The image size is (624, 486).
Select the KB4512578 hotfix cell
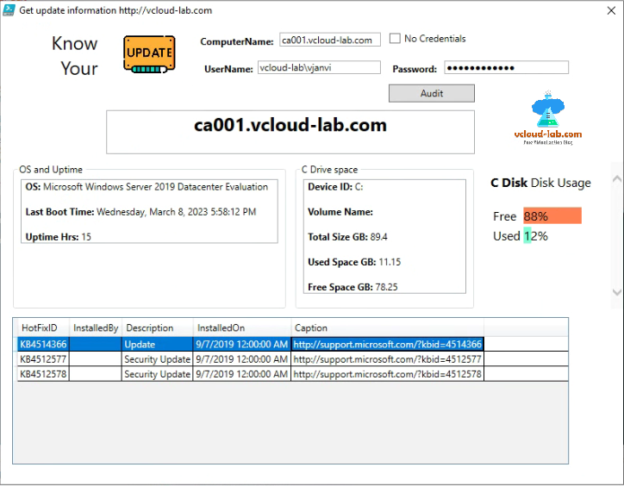[43, 374]
